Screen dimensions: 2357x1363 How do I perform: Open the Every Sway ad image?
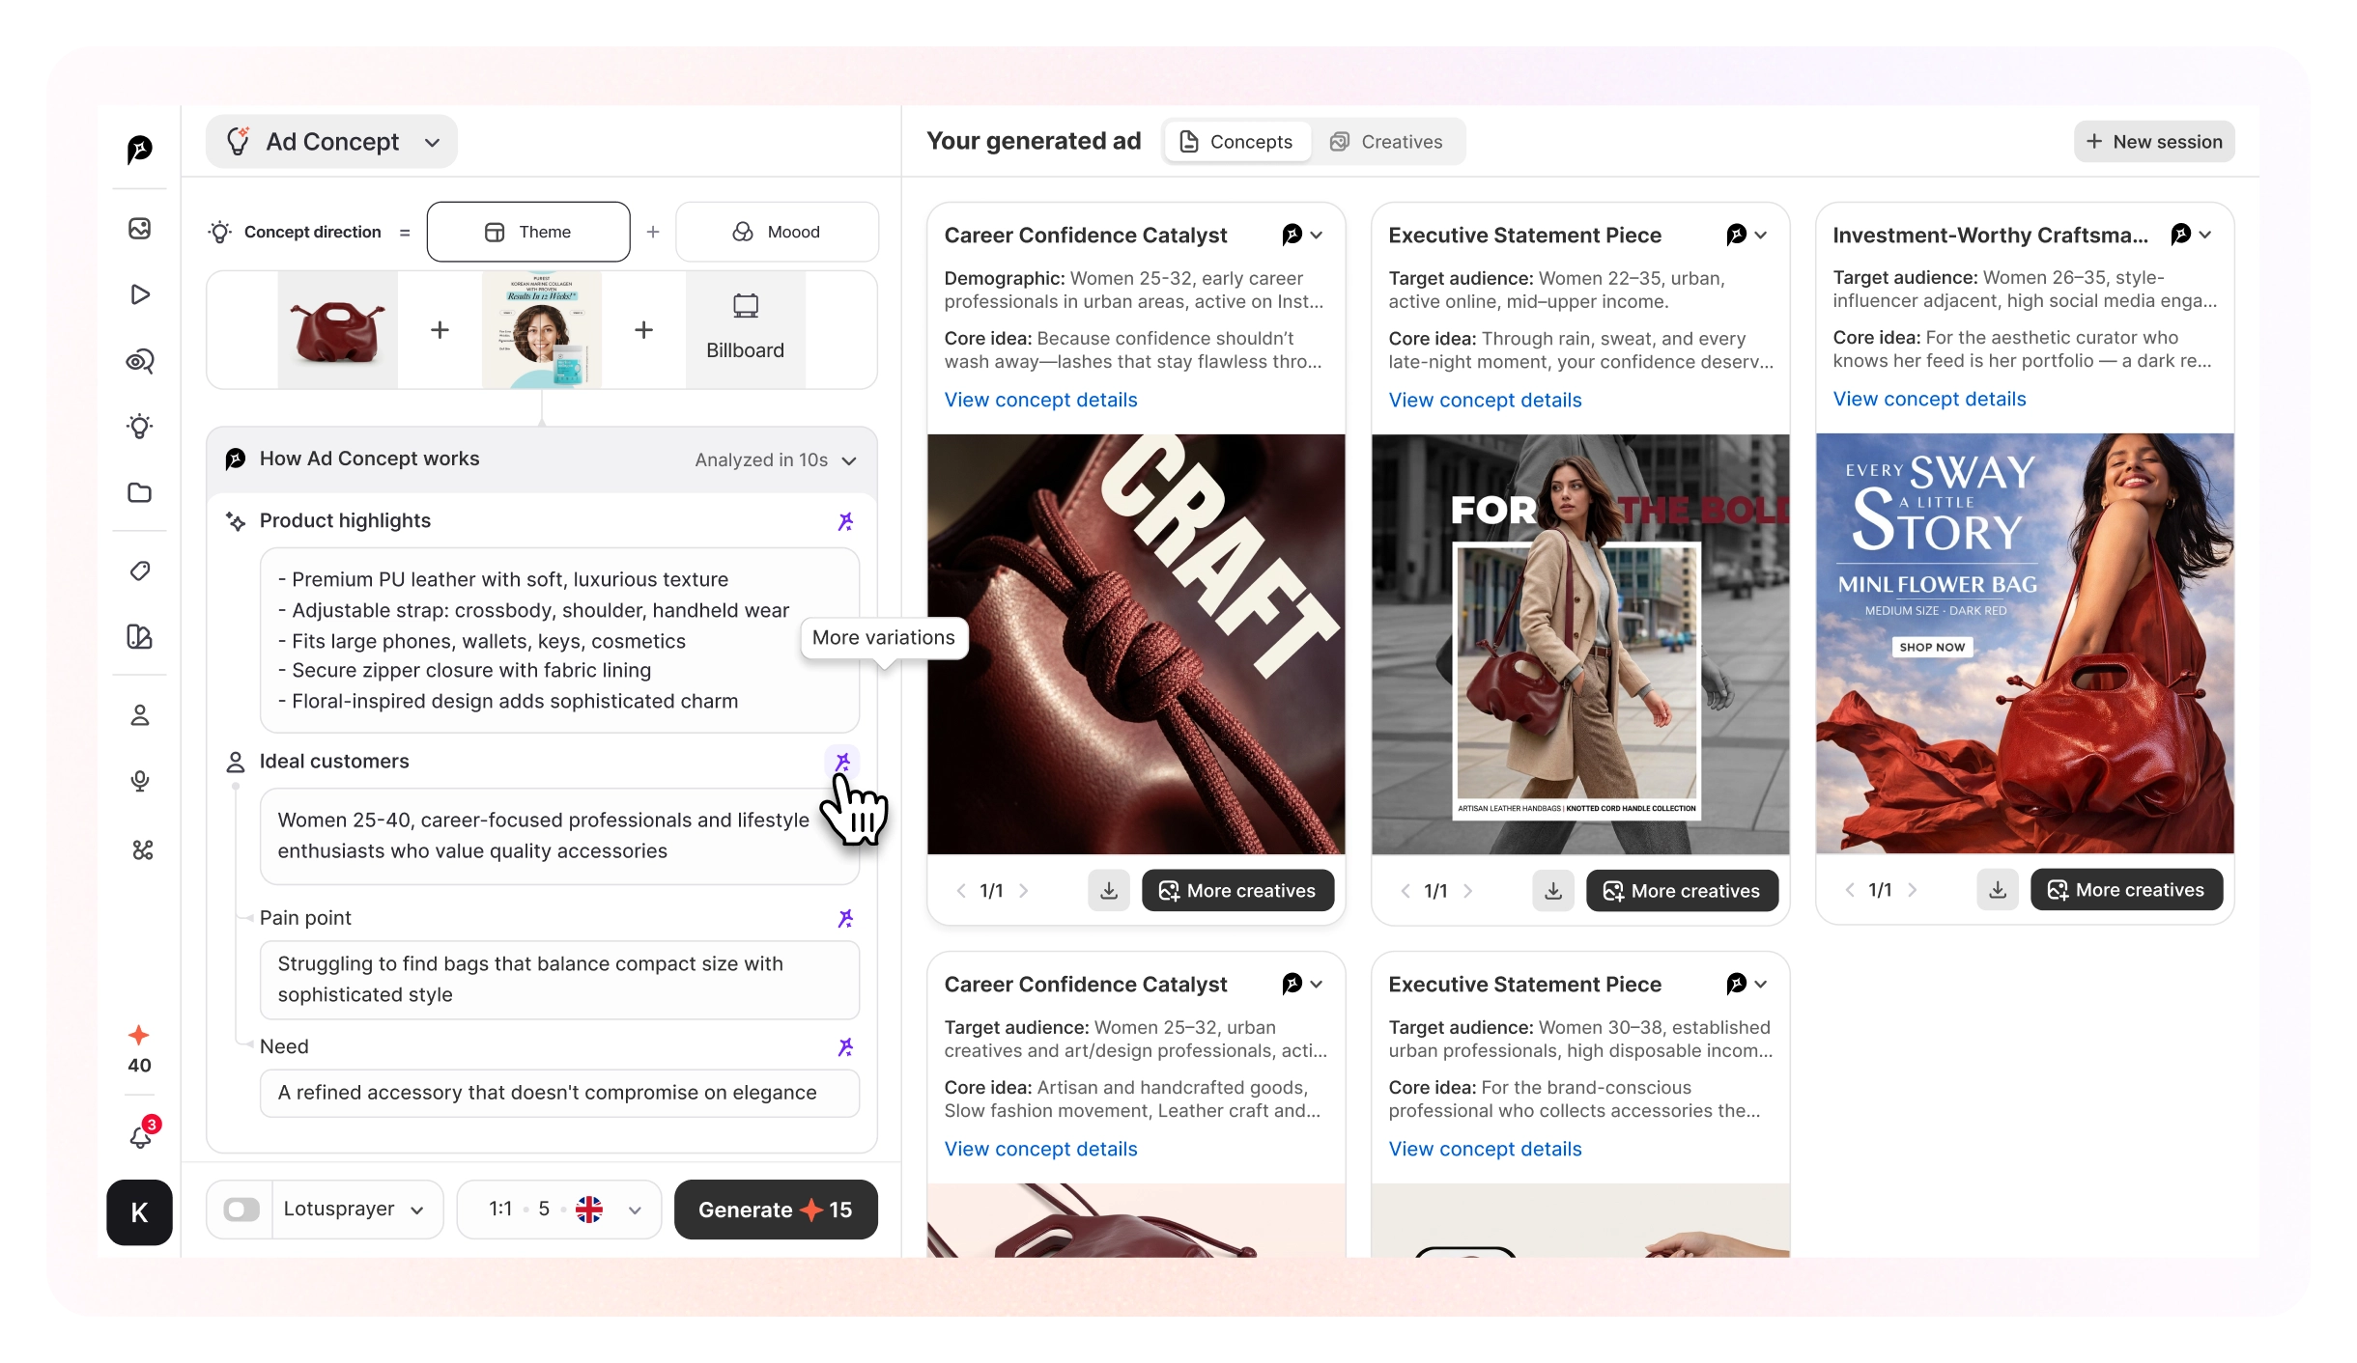click(x=2025, y=643)
